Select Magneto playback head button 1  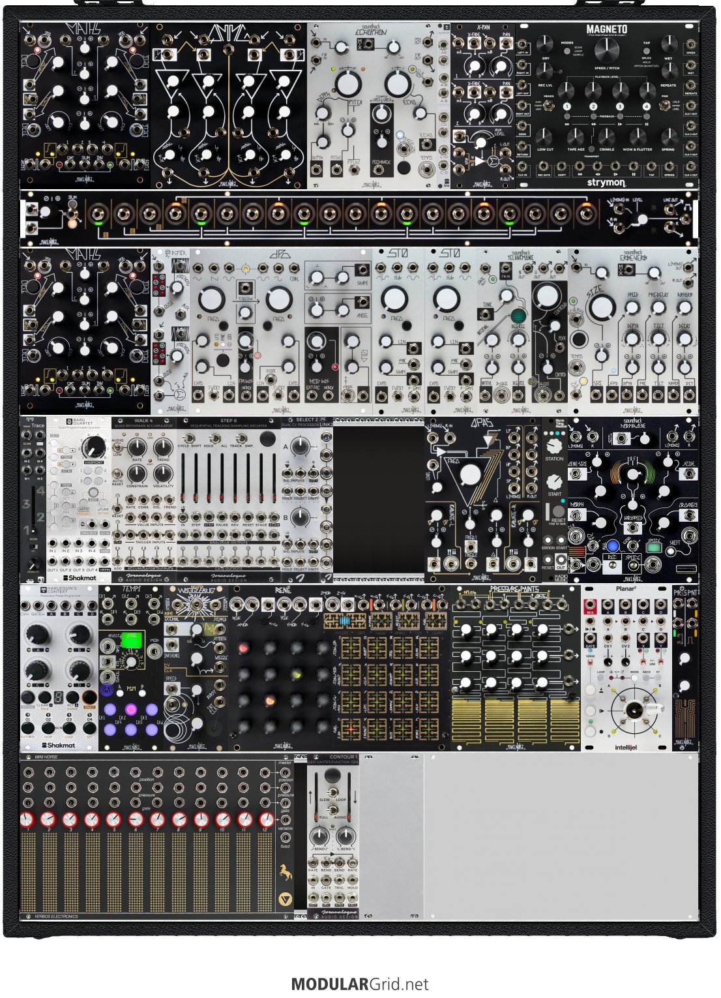point(567,106)
